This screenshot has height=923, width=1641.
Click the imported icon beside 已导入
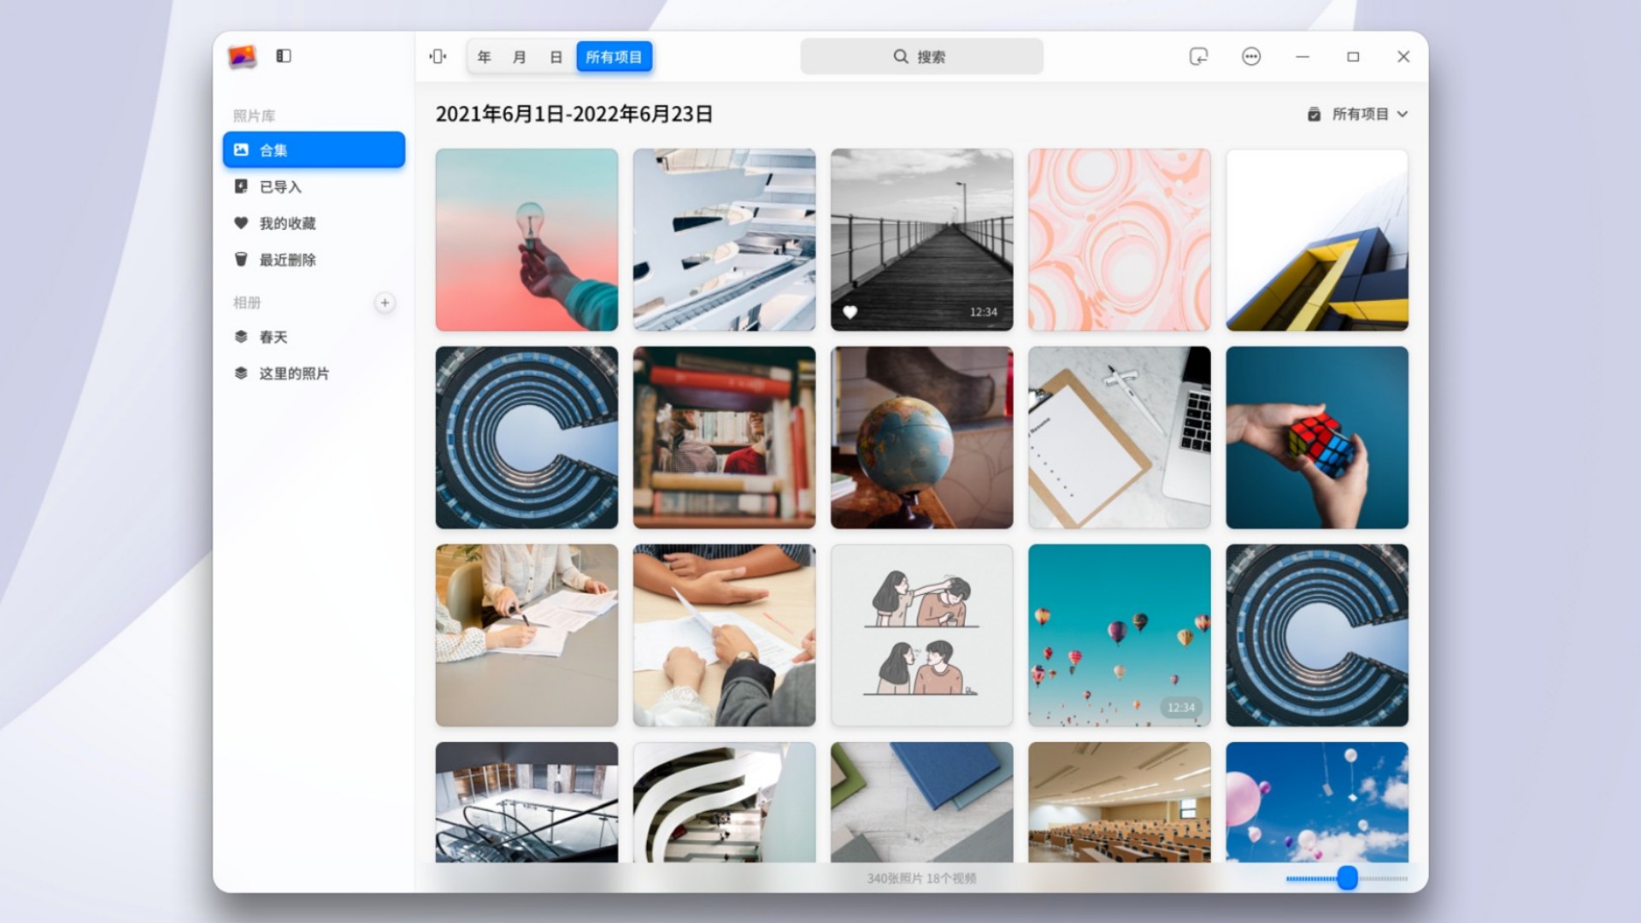point(241,186)
